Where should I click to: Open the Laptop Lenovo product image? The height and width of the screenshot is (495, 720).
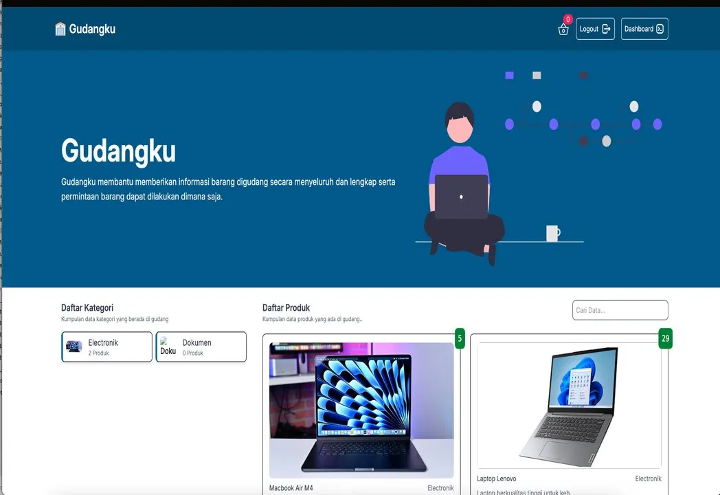(569, 406)
